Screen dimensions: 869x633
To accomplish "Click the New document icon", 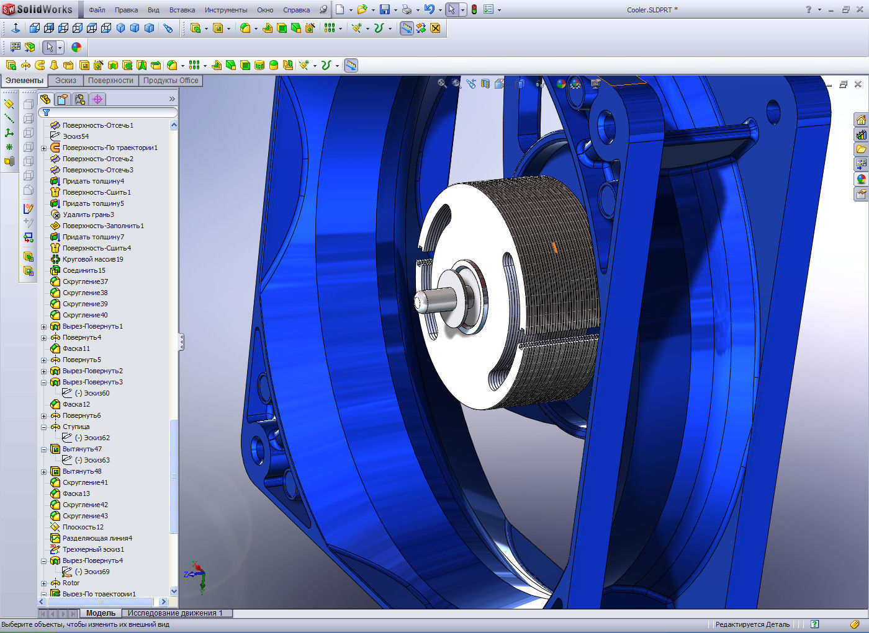I will tap(340, 9).
